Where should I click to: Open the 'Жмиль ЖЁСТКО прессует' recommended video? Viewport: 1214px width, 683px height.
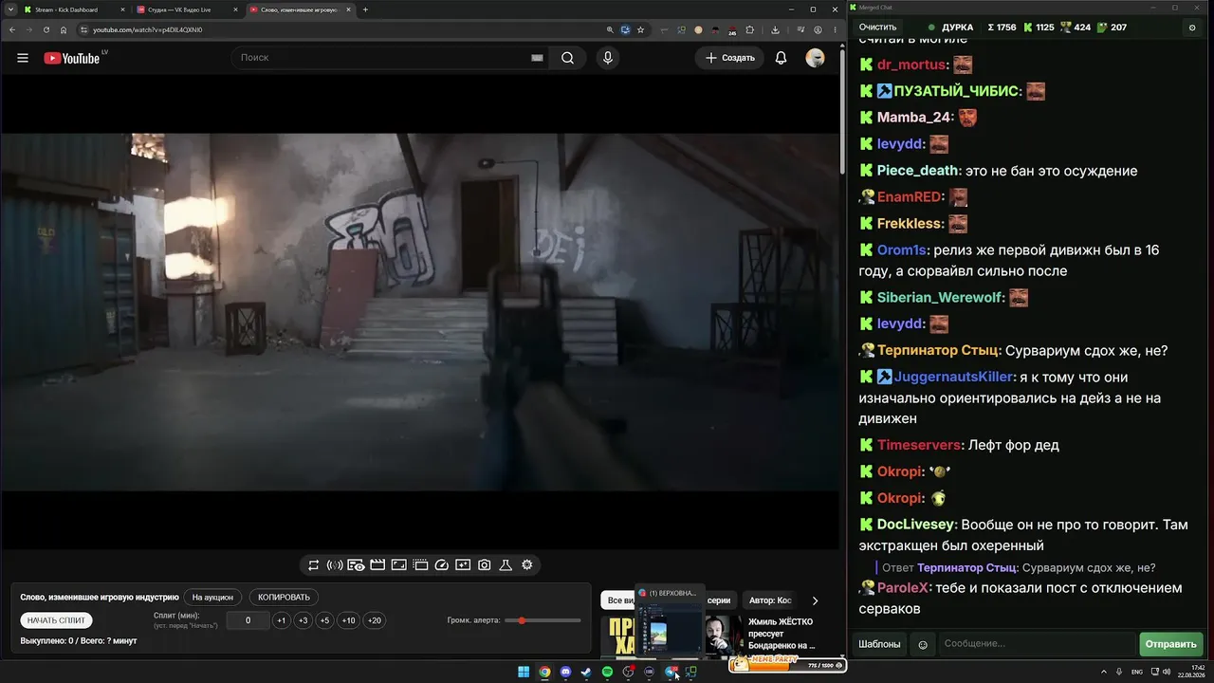782,634
